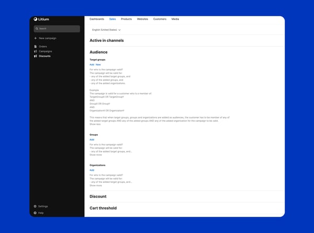The image size is (314, 233).
Task: Switch to the Products tab
Action: click(126, 19)
